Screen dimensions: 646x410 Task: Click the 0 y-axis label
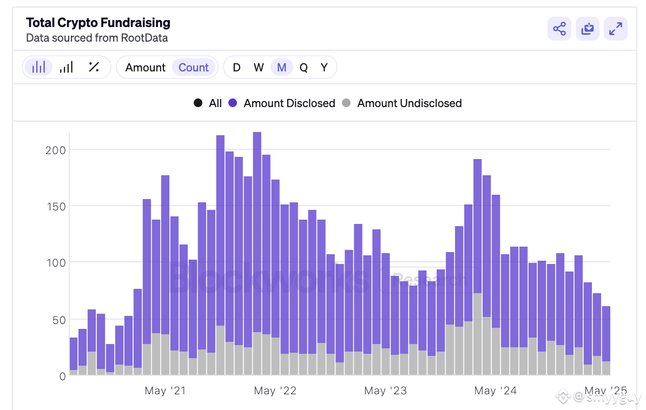(x=63, y=376)
